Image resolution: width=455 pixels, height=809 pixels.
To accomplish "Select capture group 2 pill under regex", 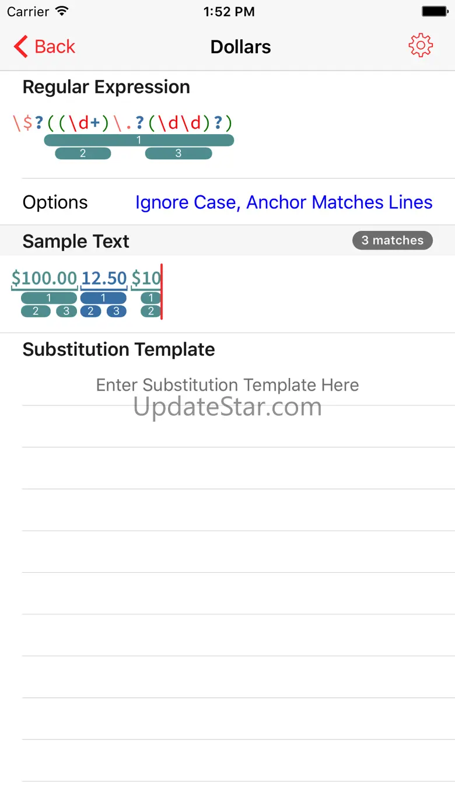I will click(83, 153).
